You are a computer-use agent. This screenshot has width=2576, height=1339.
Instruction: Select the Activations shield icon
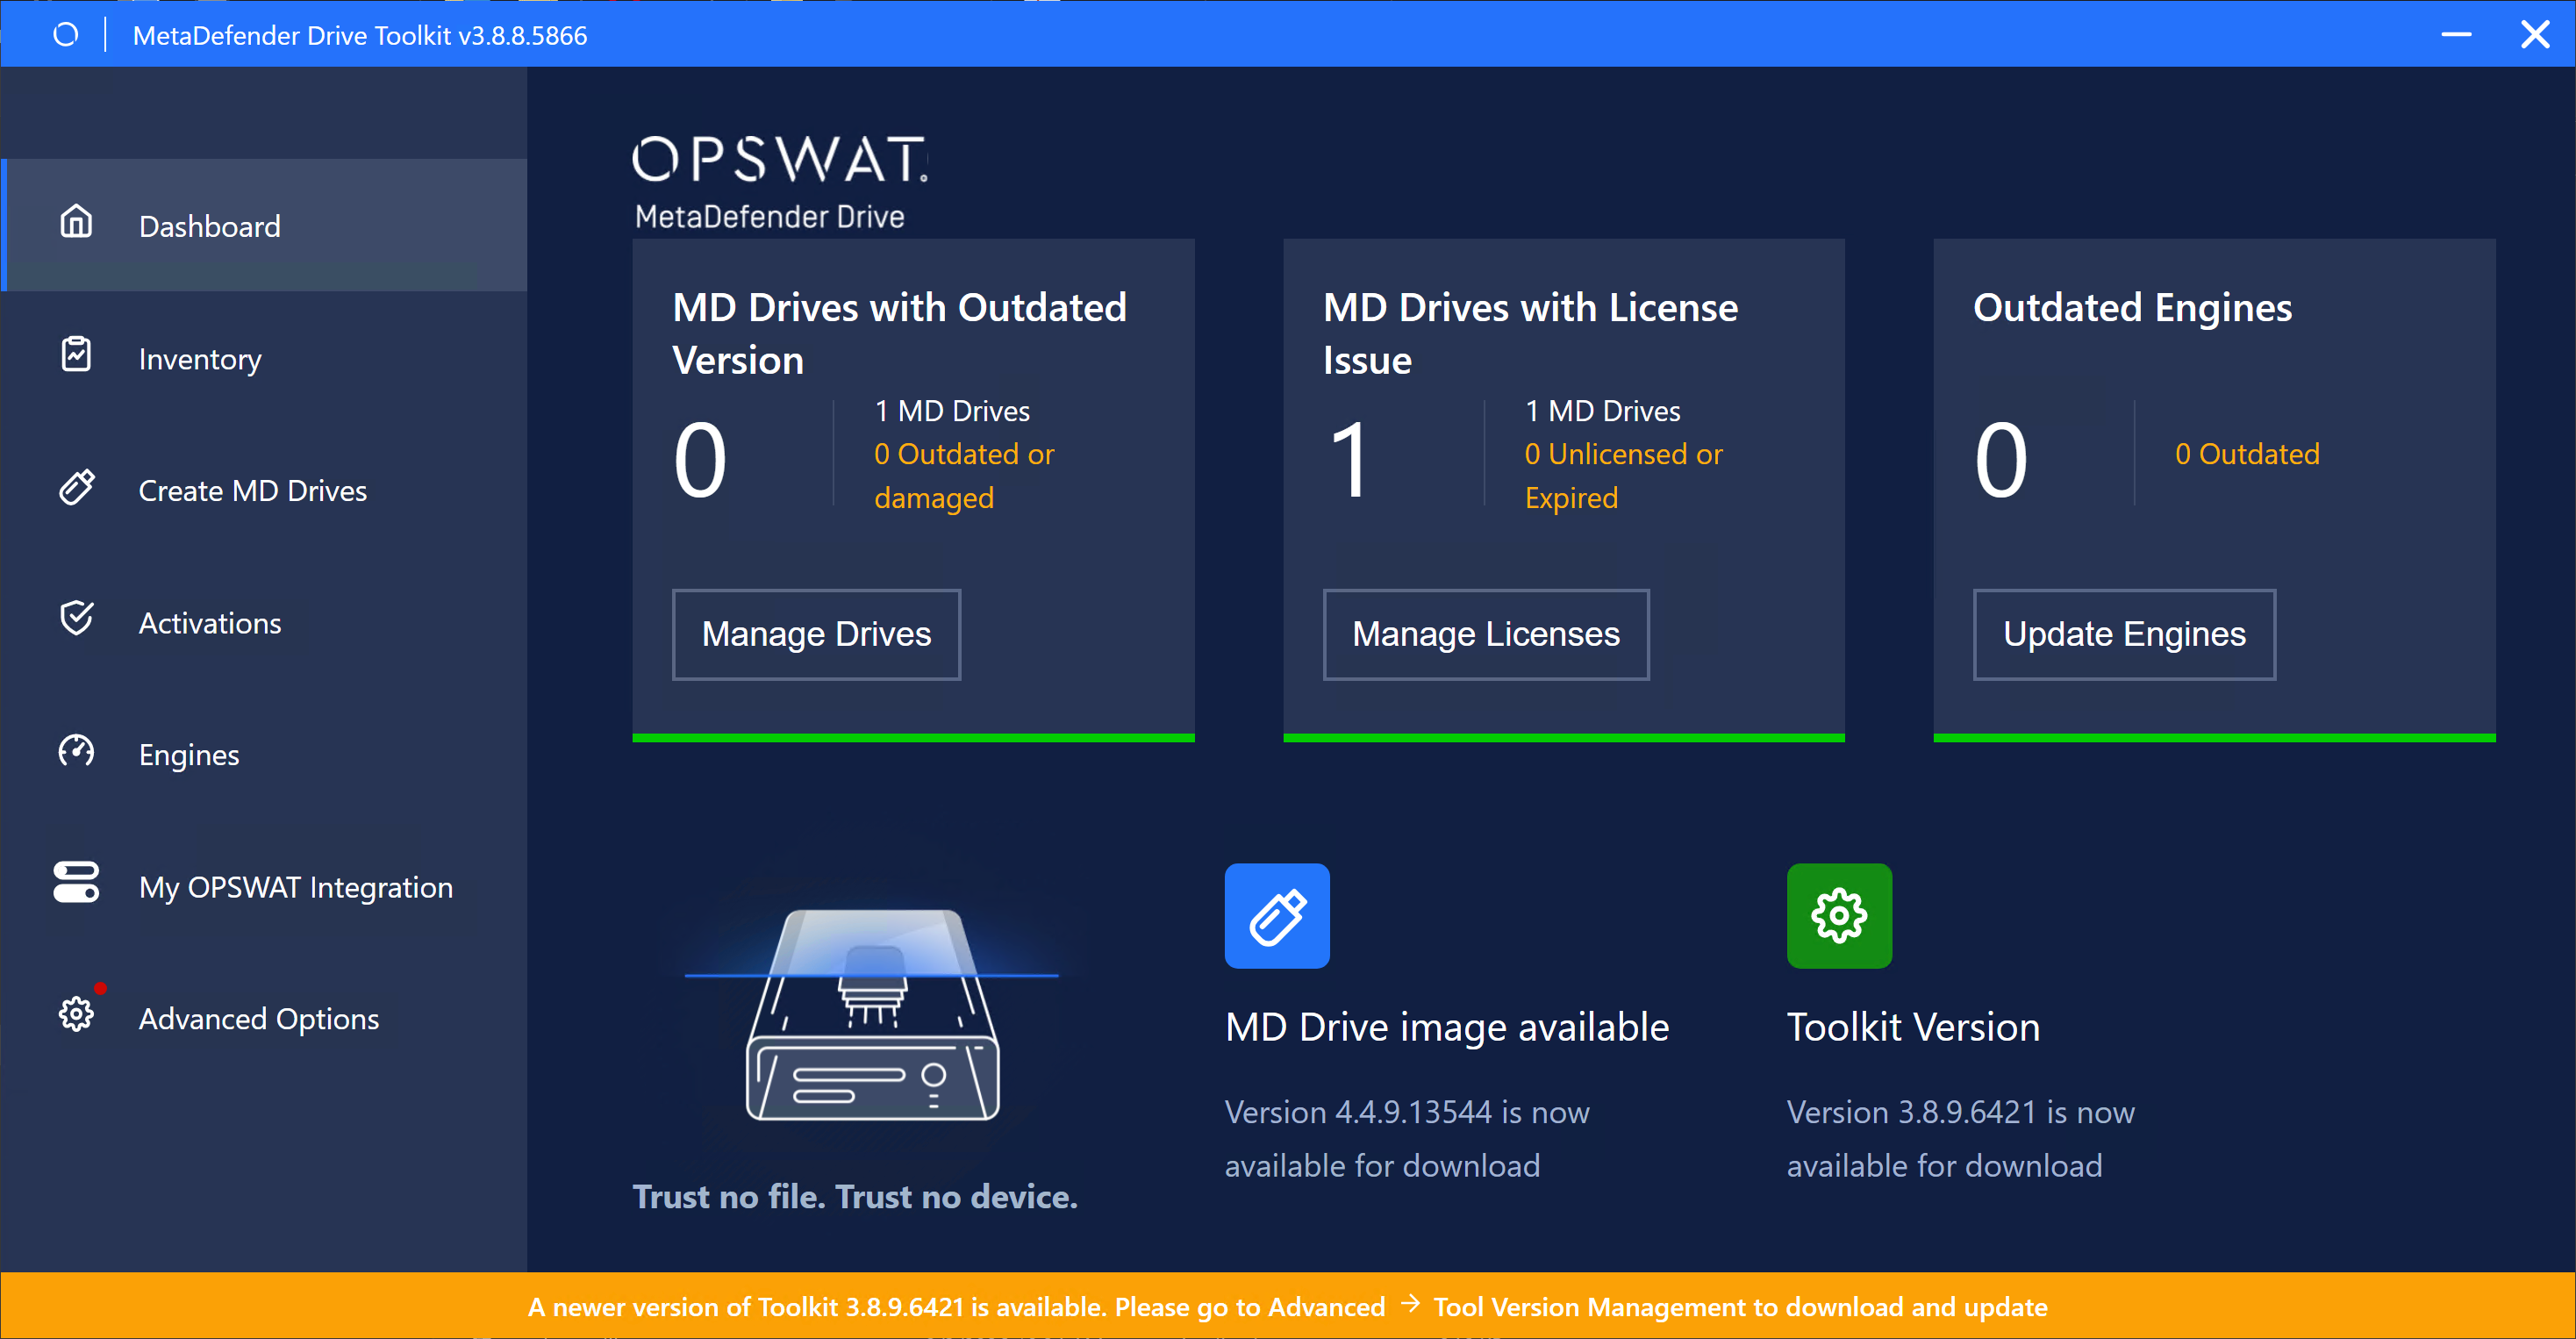coord(76,618)
